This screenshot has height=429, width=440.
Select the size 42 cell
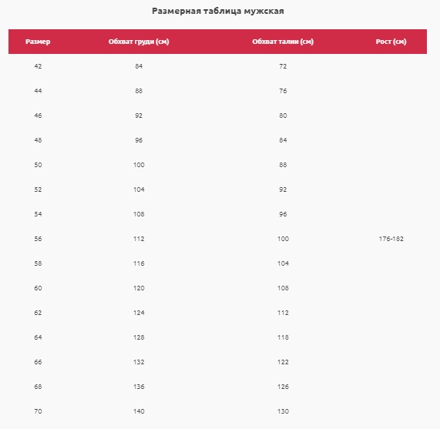point(38,66)
